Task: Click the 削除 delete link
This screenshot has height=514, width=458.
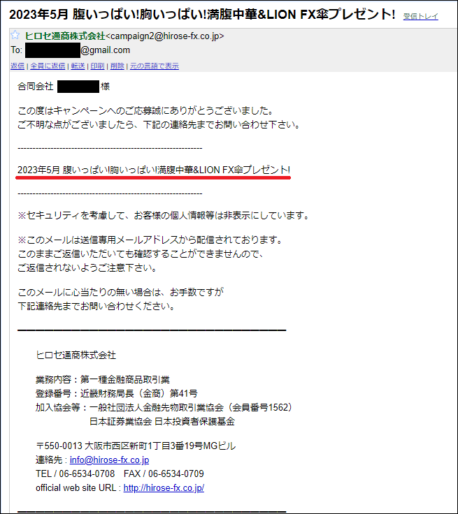Action: tap(117, 66)
